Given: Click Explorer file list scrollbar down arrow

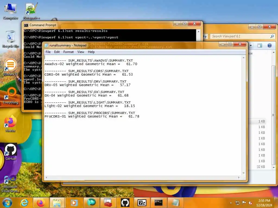Looking at the screenshot, I should tap(274, 167).
